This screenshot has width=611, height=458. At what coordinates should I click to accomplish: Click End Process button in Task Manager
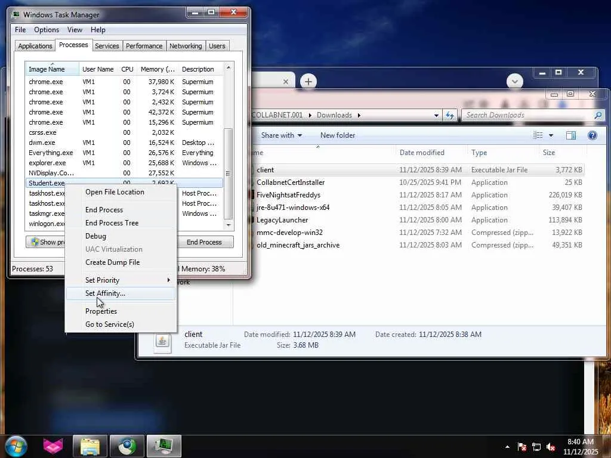tap(204, 242)
